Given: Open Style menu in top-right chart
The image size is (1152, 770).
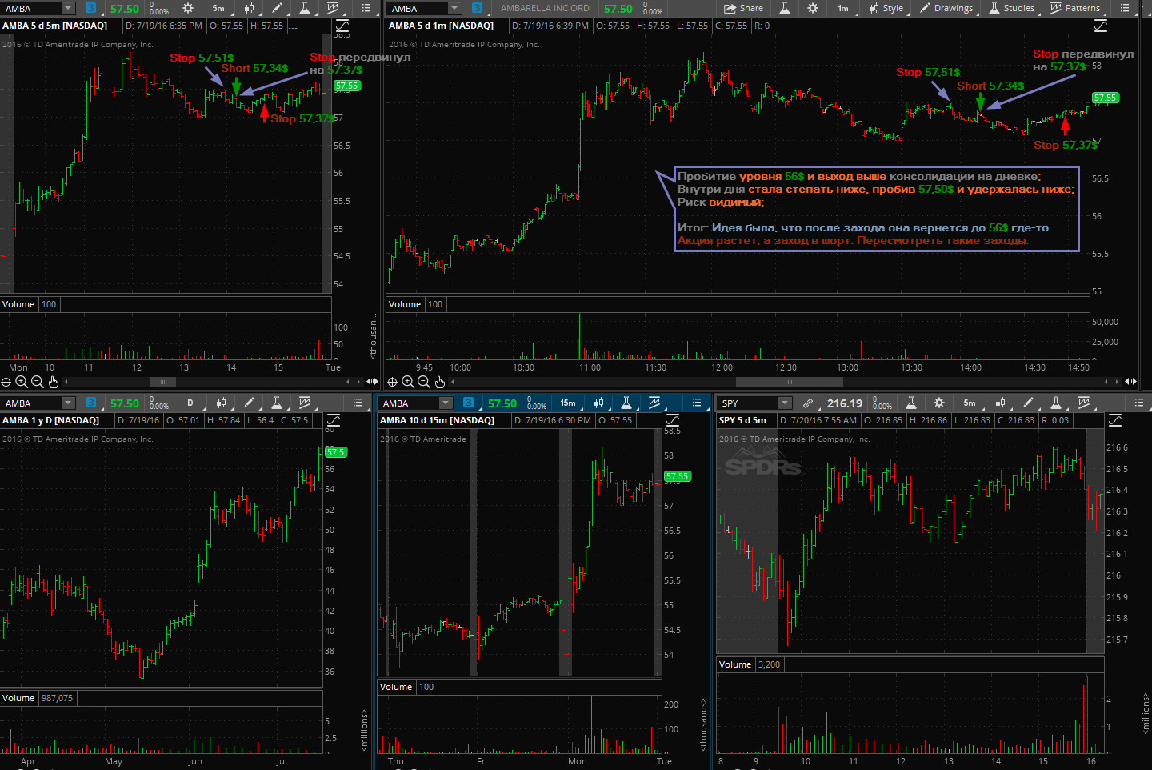Looking at the screenshot, I should pyautogui.click(x=886, y=8).
